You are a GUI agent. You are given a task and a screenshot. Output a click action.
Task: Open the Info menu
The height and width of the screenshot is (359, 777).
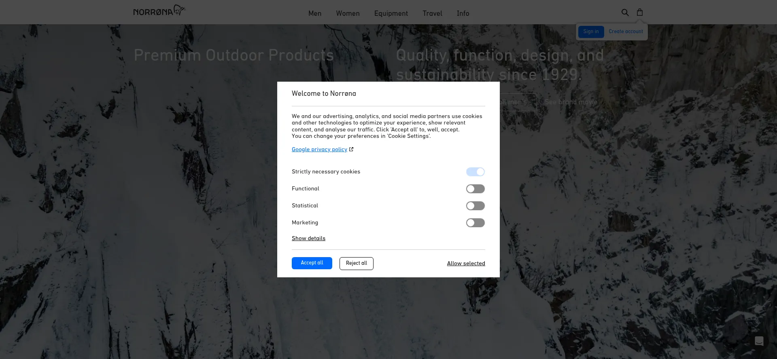click(x=463, y=13)
